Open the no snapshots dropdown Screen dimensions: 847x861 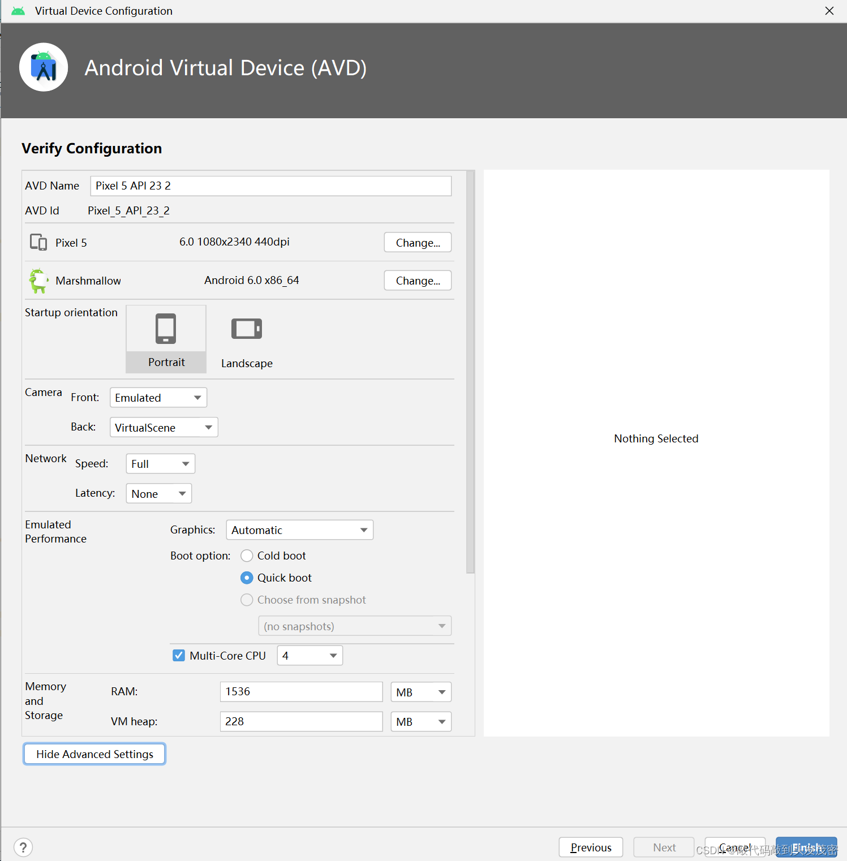(x=355, y=626)
